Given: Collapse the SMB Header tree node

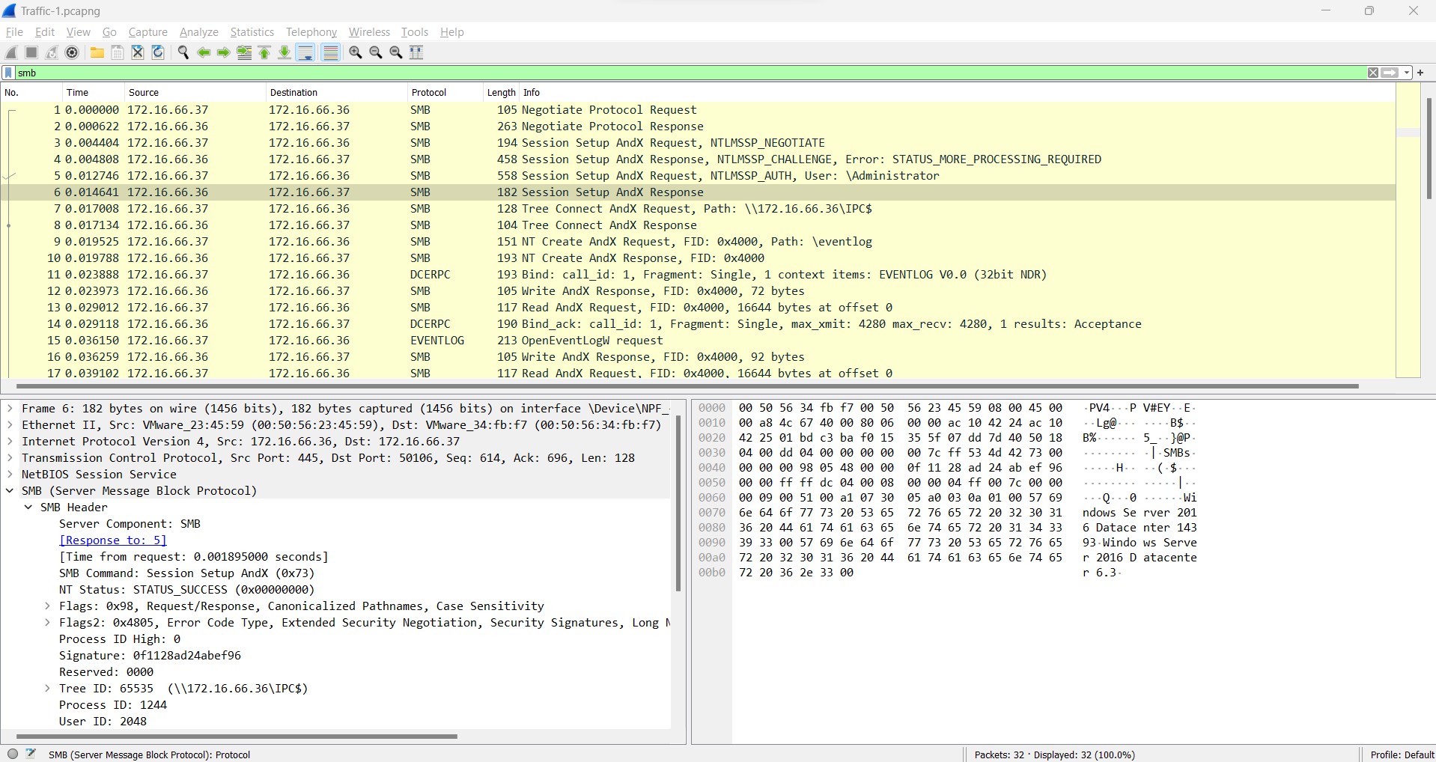Looking at the screenshot, I should 28,508.
